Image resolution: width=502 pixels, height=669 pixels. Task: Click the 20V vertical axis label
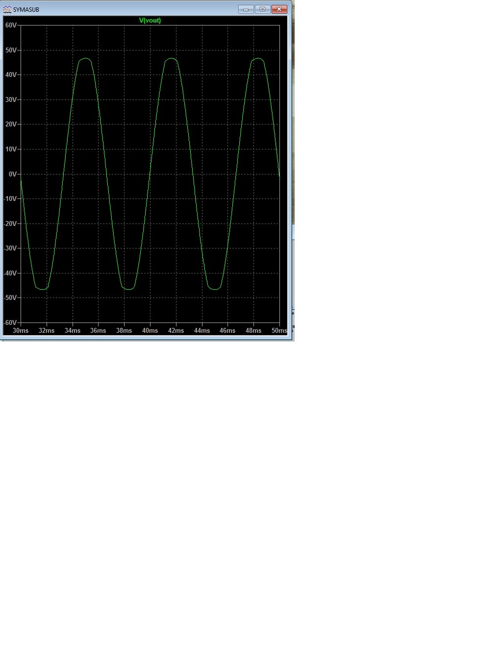pos(11,124)
